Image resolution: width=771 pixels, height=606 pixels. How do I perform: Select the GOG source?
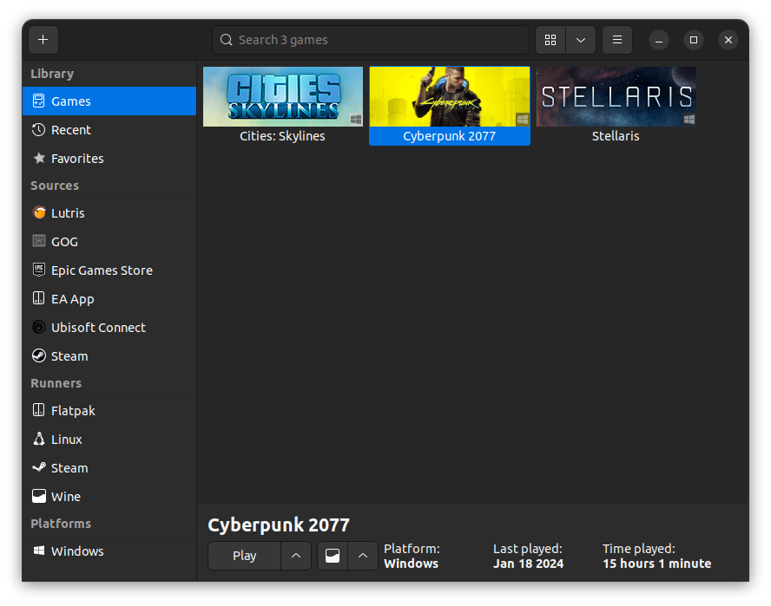(109, 242)
